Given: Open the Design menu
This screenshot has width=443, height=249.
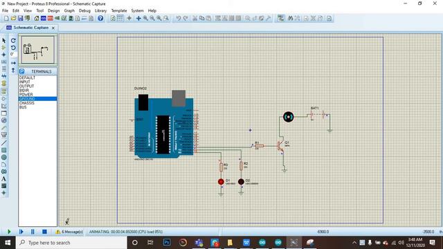Looking at the screenshot, I should [54, 10].
